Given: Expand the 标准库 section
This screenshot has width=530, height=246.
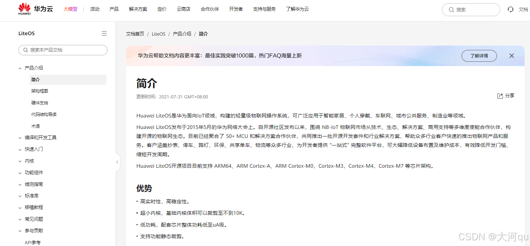Looking at the screenshot, I should (20, 196).
